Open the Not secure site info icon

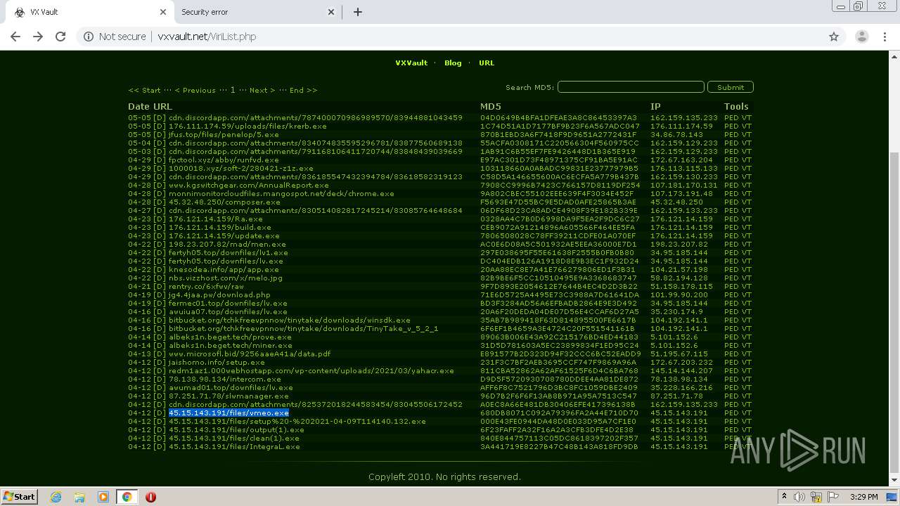coord(89,37)
